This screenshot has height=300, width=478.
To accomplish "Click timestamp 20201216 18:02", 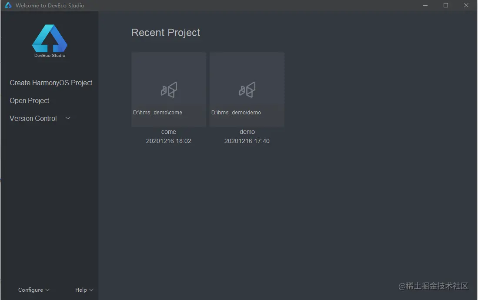I will tap(169, 141).
